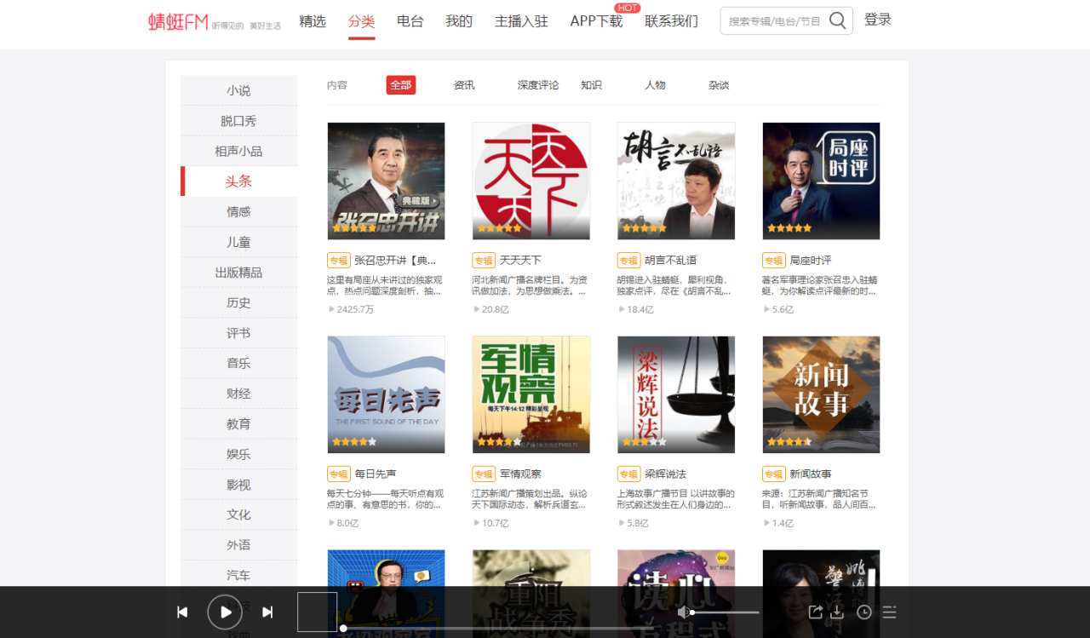This screenshot has width=1090, height=638.
Task: Open 精选 in top navigation
Action: pyautogui.click(x=313, y=21)
